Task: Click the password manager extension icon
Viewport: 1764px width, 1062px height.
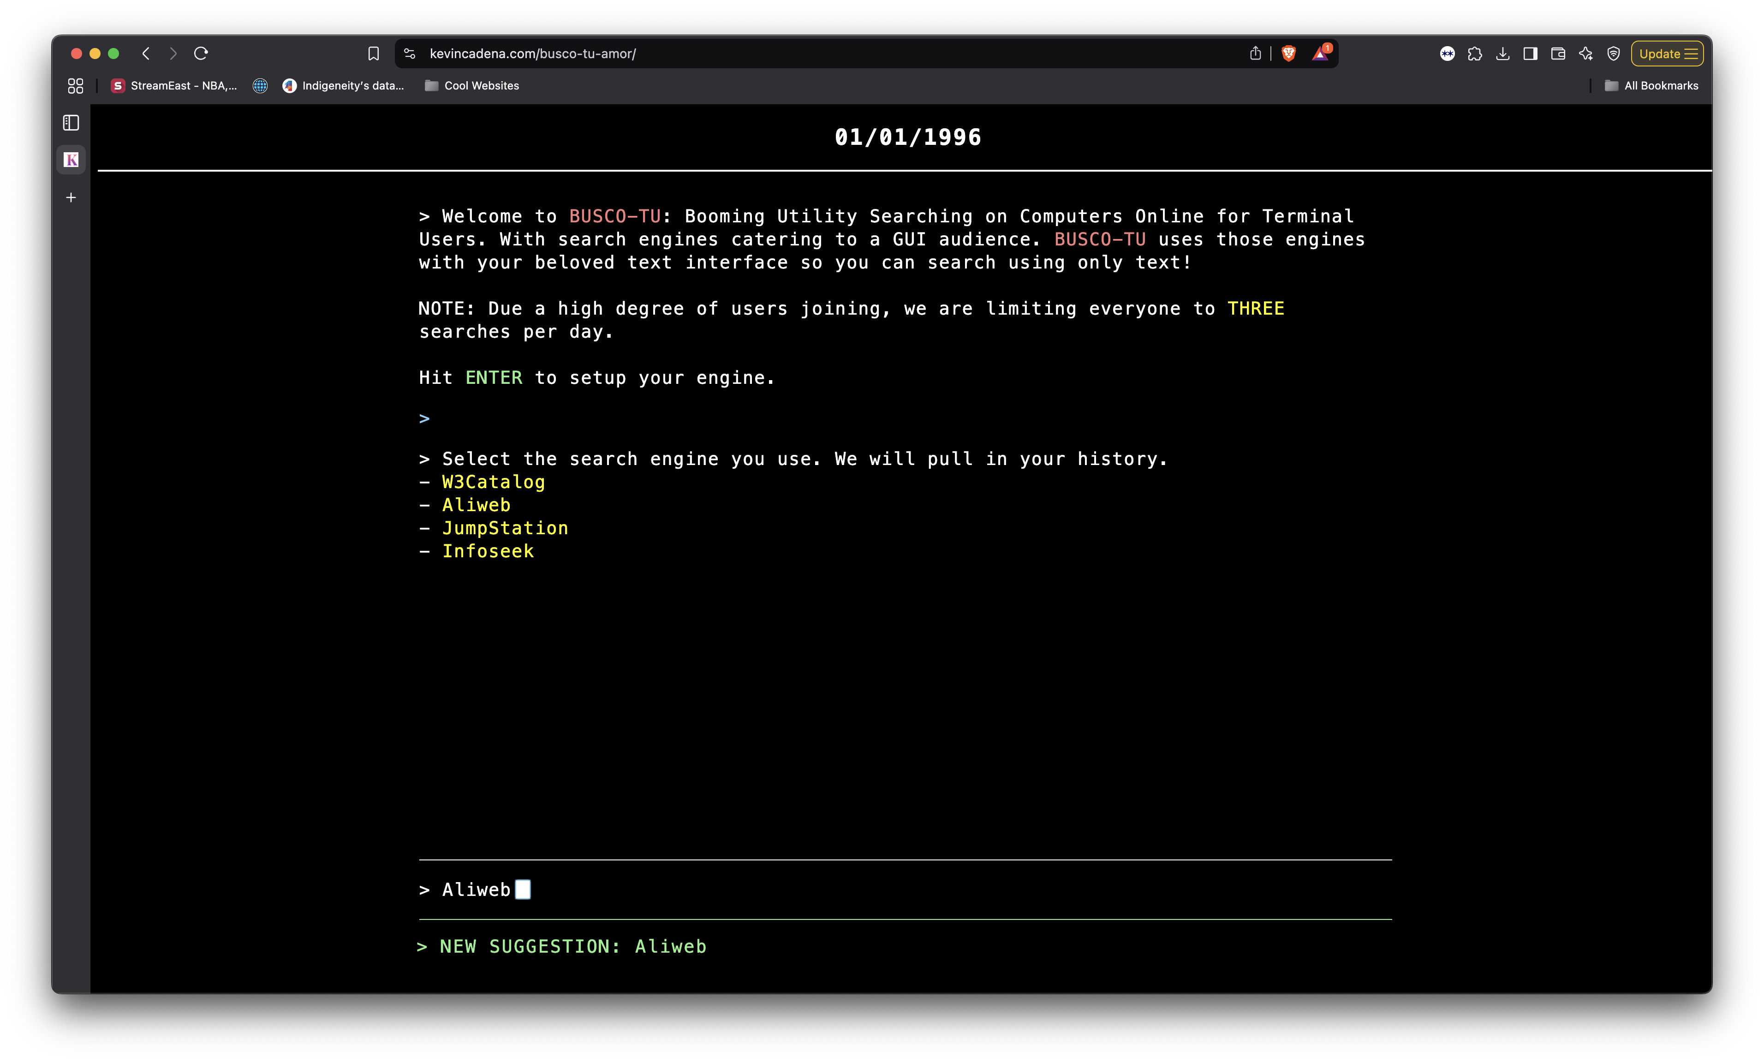Action: point(1447,54)
